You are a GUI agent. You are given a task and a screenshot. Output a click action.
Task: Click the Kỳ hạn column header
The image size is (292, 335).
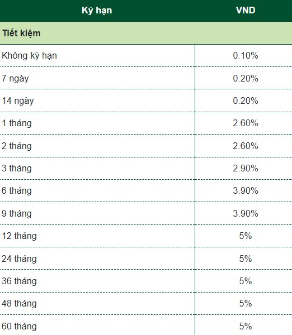(97, 11)
